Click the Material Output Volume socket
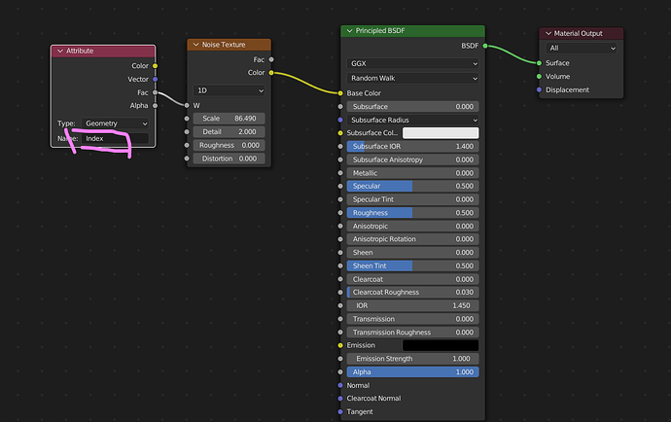Screen dimensions: 671x422 tap(539, 77)
